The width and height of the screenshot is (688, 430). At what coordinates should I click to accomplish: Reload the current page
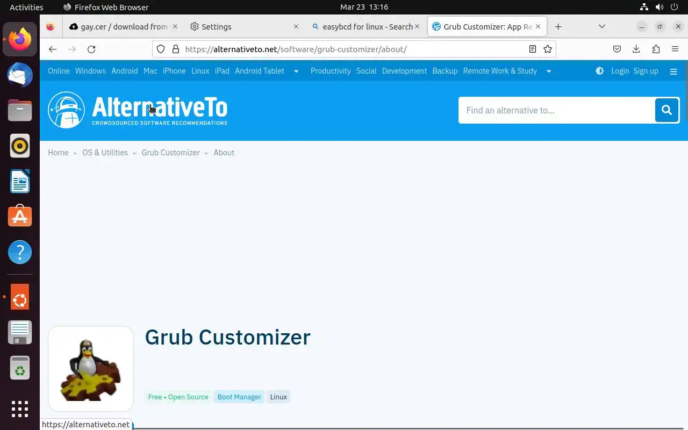click(x=91, y=49)
